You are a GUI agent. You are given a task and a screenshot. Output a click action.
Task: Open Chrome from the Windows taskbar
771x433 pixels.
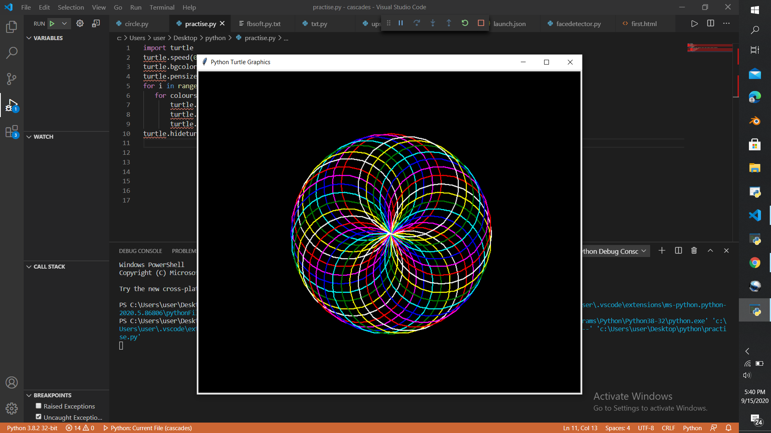pos(755,263)
